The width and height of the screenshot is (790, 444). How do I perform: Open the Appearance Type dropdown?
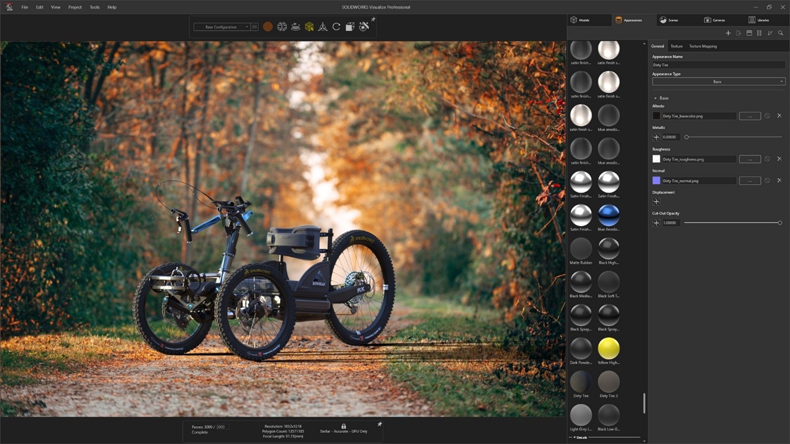tap(718, 82)
